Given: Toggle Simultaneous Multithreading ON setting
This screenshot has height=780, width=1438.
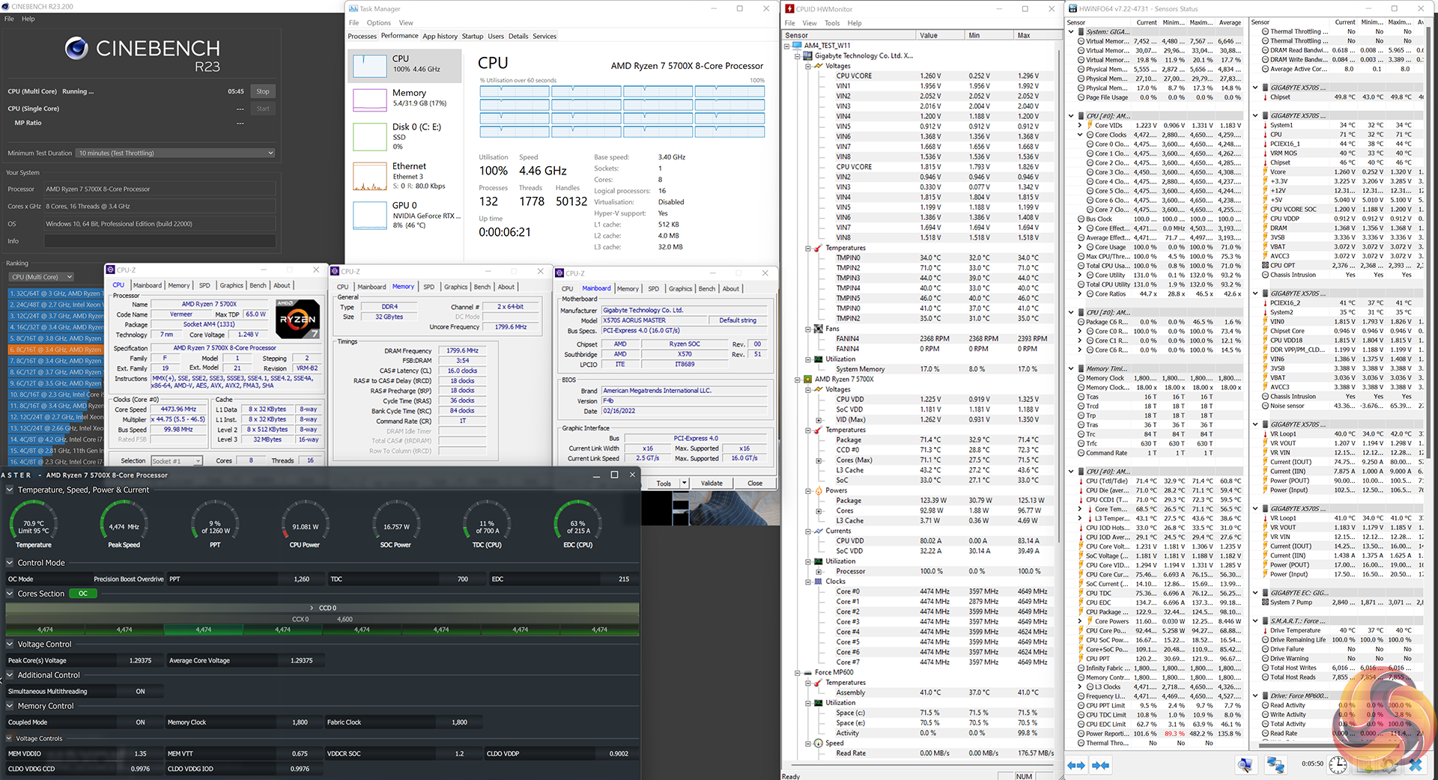Looking at the screenshot, I should tap(140, 692).
